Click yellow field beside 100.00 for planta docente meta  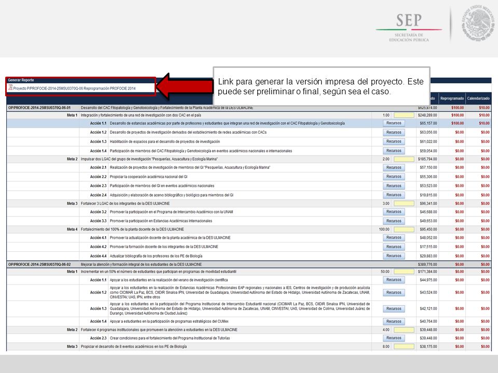pyautogui.click(x=404, y=229)
